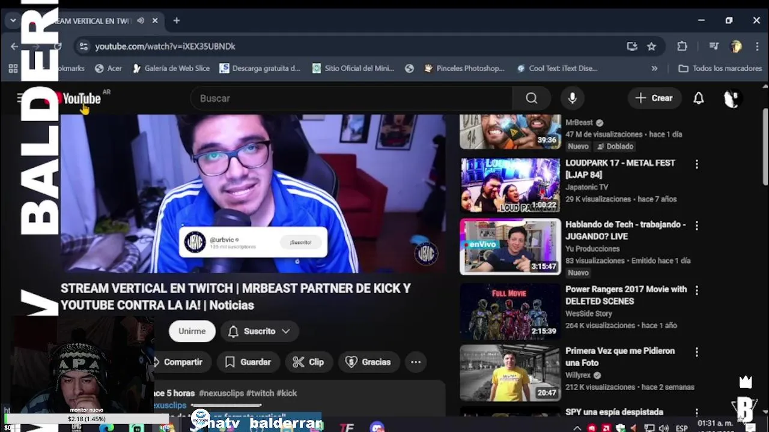Show more bookmarks overflow chevron

pyautogui.click(x=654, y=68)
